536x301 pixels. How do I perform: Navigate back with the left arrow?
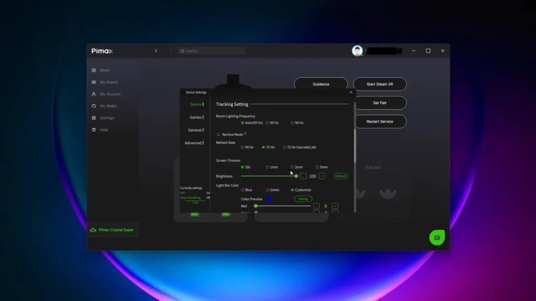tap(156, 51)
